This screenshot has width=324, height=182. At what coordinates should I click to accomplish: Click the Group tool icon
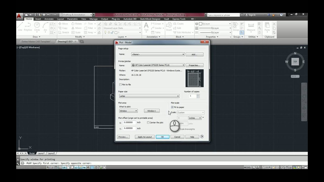click(x=236, y=27)
